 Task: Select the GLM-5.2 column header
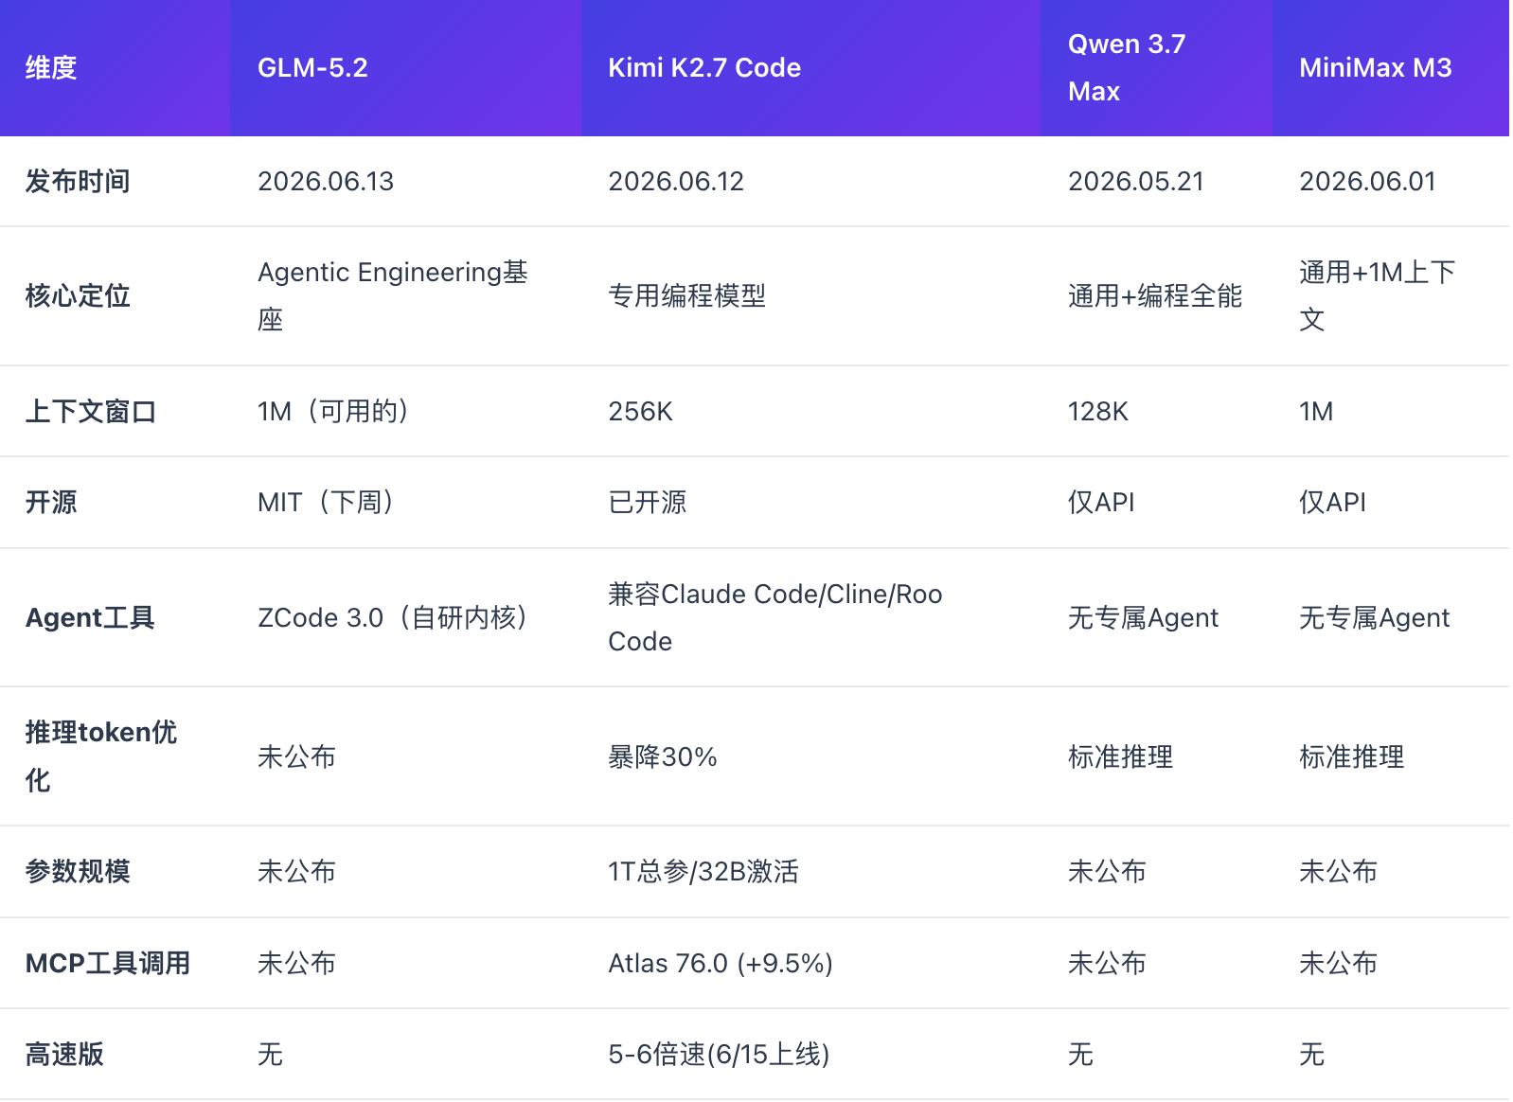pos(312,68)
